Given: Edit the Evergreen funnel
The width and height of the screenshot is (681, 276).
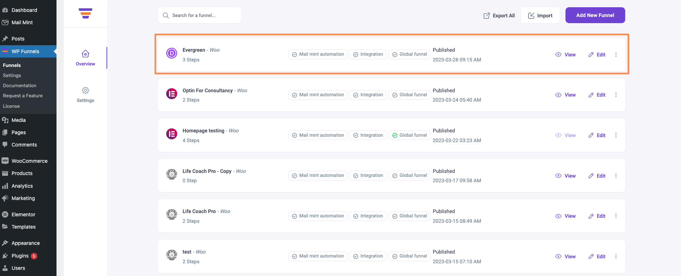Looking at the screenshot, I should (x=597, y=55).
